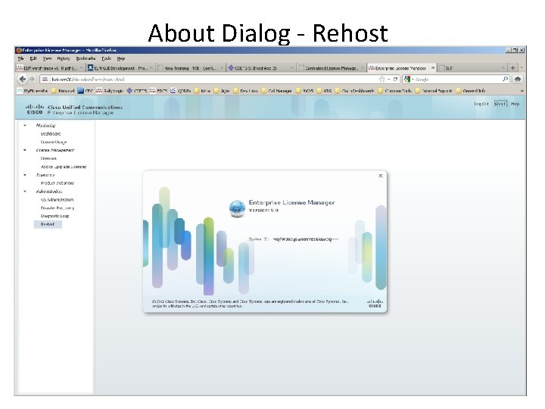
Task: Click the Cisco logo in page header
Action: coord(35,109)
